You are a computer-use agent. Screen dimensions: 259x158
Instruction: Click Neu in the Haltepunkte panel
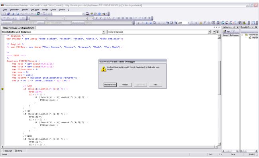pyautogui.click(x=227, y=31)
